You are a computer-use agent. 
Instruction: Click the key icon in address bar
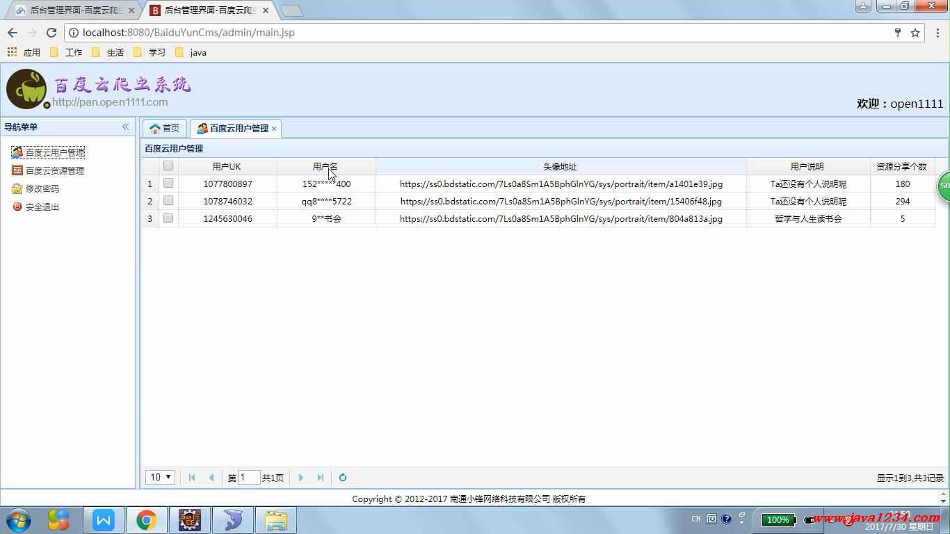click(x=898, y=33)
